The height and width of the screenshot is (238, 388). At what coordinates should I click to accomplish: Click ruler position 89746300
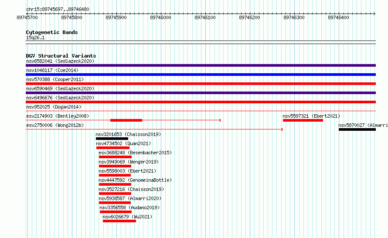[x=294, y=17]
